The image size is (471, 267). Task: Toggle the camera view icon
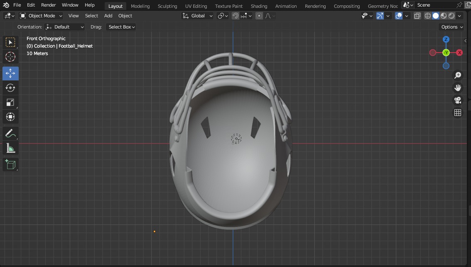[x=457, y=100]
